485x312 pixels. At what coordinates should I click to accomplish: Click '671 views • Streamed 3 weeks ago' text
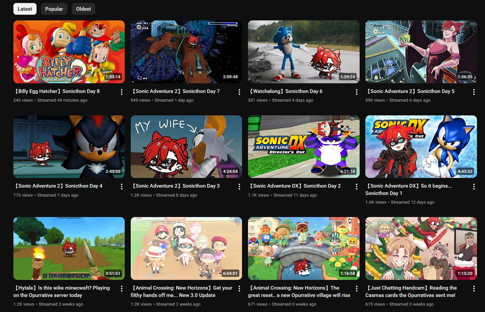[x=282, y=304]
